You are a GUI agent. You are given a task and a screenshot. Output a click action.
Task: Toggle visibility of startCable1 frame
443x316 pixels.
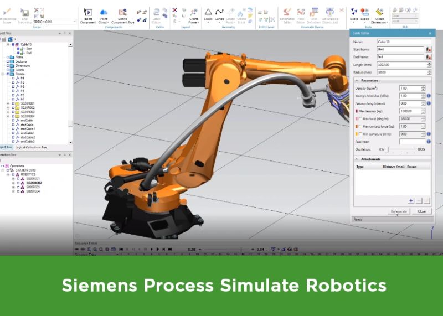pyautogui.click(x=13, y=129)
